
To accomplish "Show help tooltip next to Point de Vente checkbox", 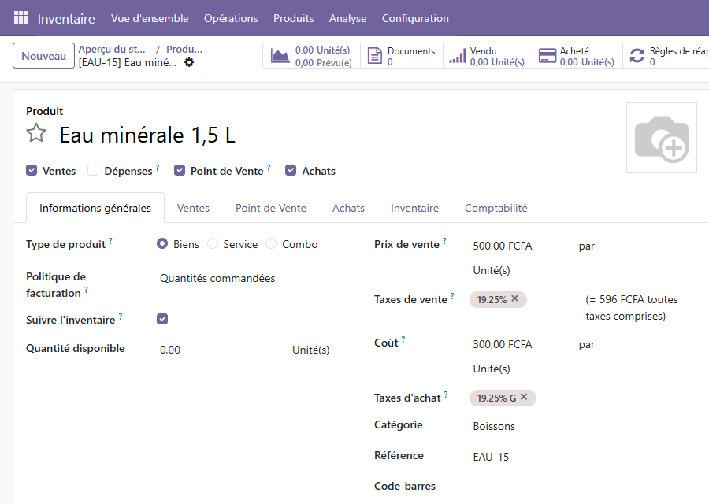I will pos(269,167).
